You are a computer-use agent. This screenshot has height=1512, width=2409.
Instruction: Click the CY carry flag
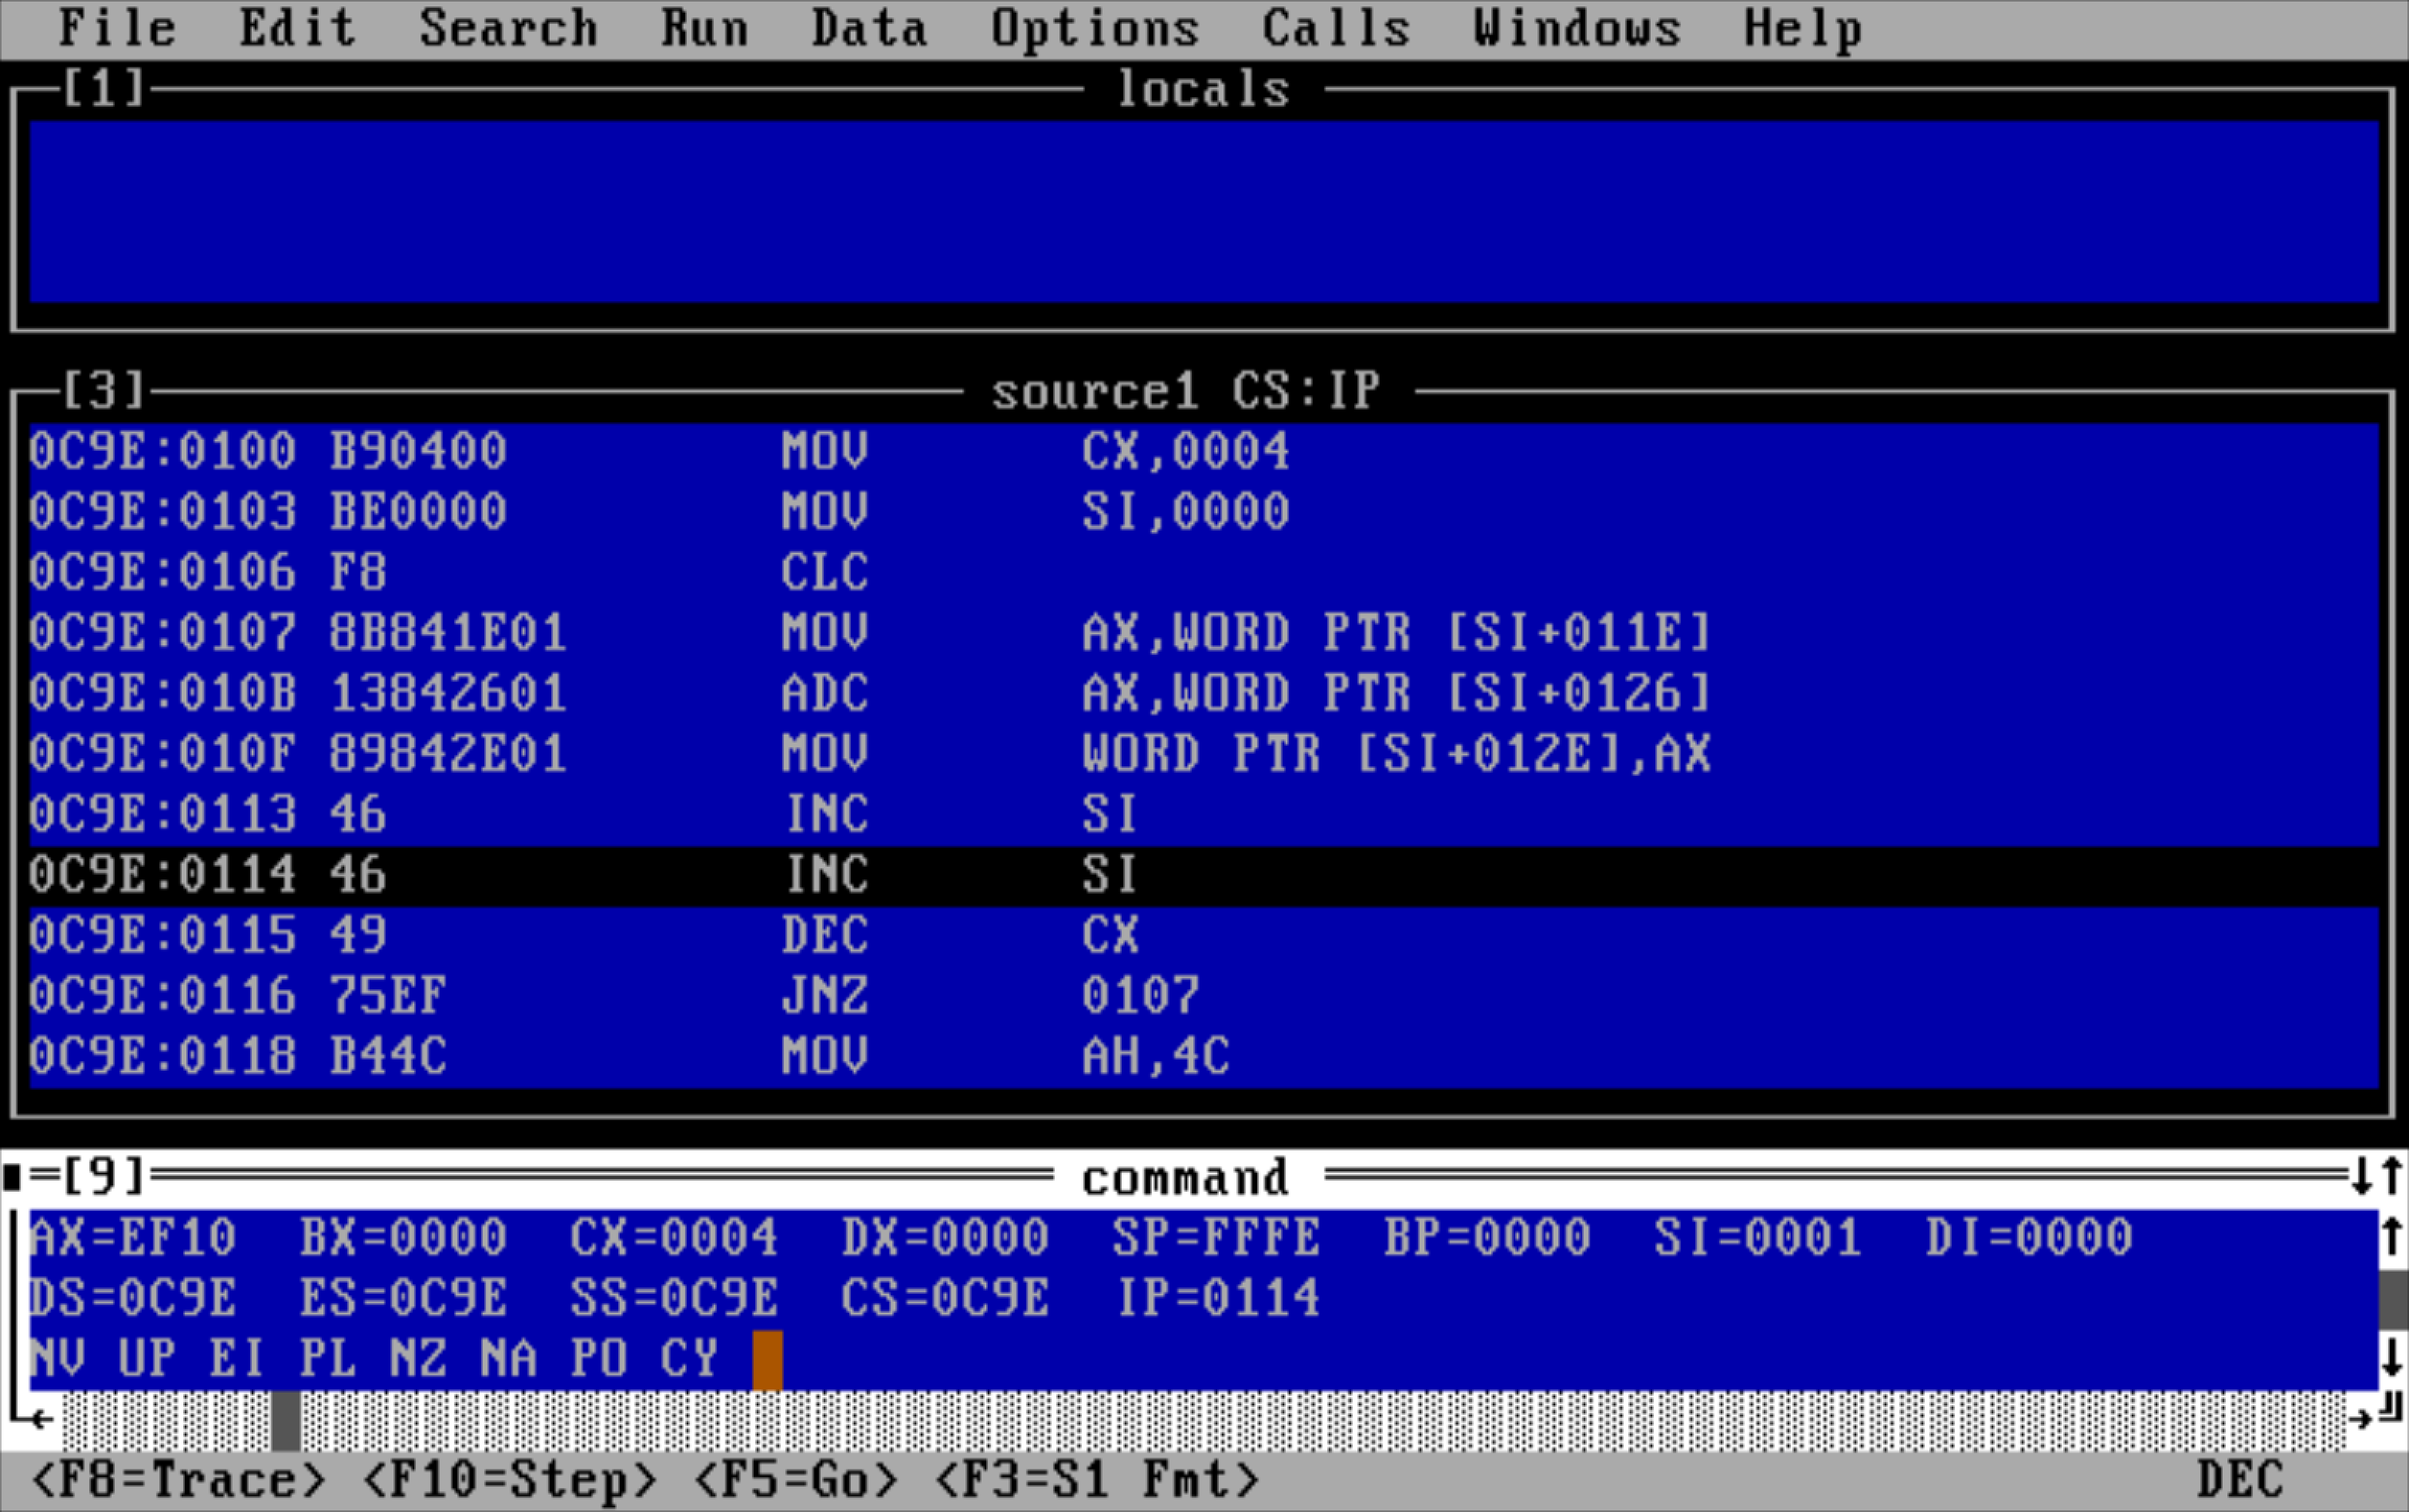(x=689, y=1359)
